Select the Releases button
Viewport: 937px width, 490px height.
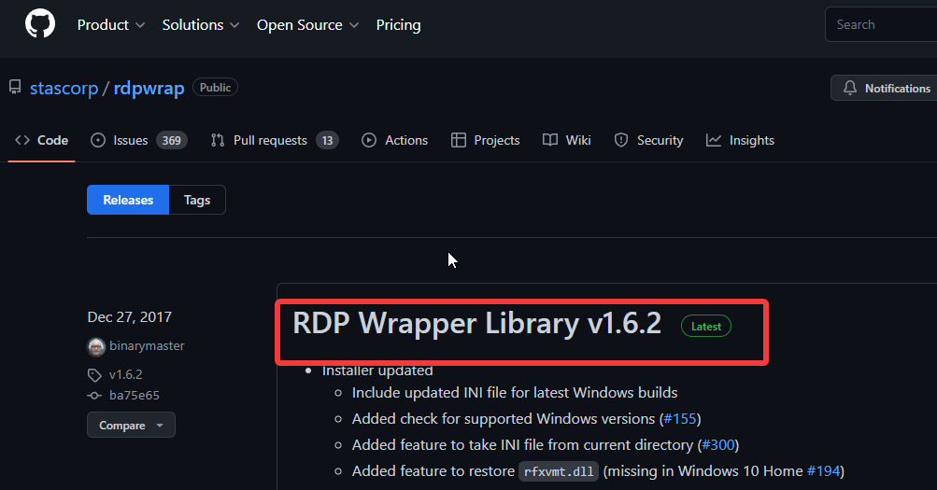tap(128, 200)
